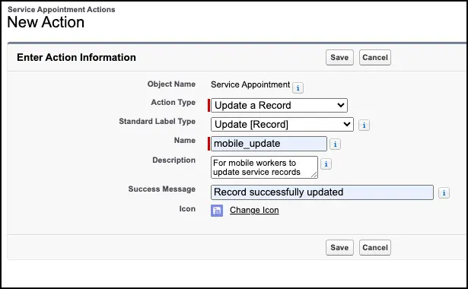This screenshot has height=289, width=468.
Task: Click Save in the top button row
Action: coord(339,57)
